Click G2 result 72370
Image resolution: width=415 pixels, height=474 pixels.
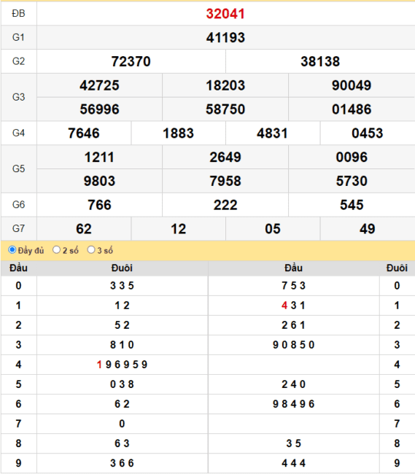point(131,61)
